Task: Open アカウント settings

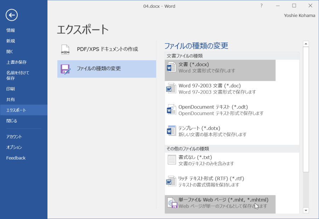Action: pyautogui.click(x=14, y=137)
